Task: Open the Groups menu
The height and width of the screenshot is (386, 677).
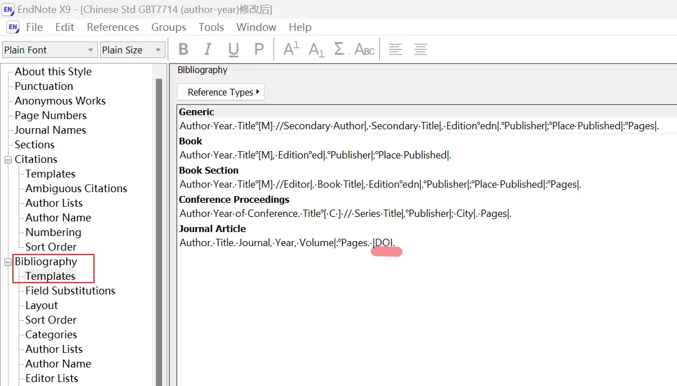Action: (x=169, y=27)
